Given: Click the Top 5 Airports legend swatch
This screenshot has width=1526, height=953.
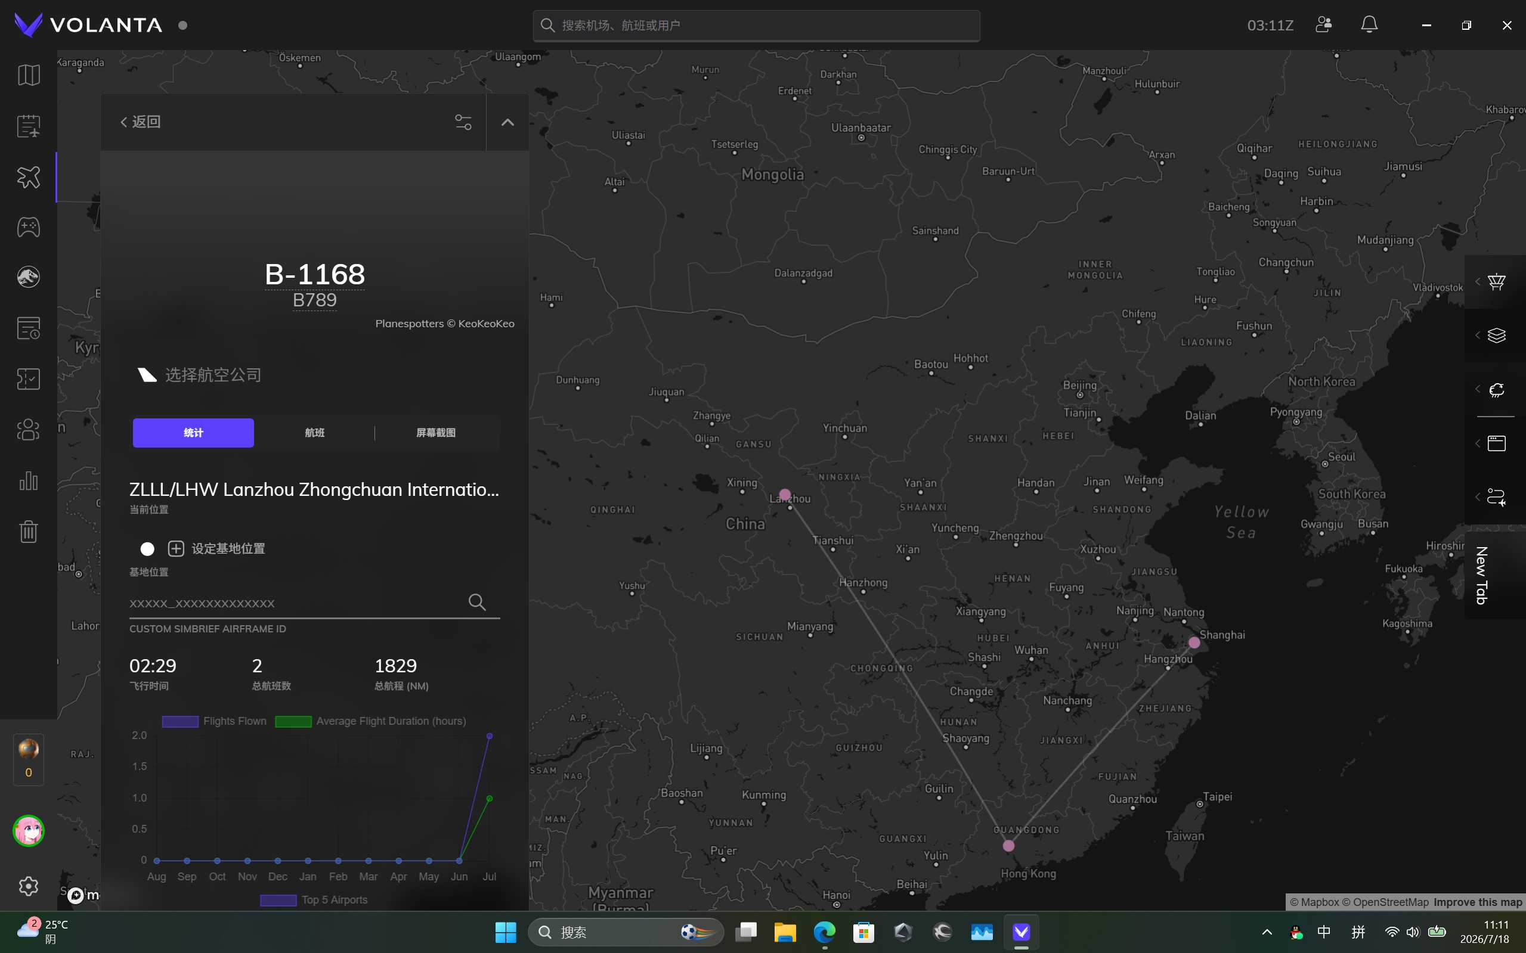Looking at the screenshot, I should (x=278, y=900).
